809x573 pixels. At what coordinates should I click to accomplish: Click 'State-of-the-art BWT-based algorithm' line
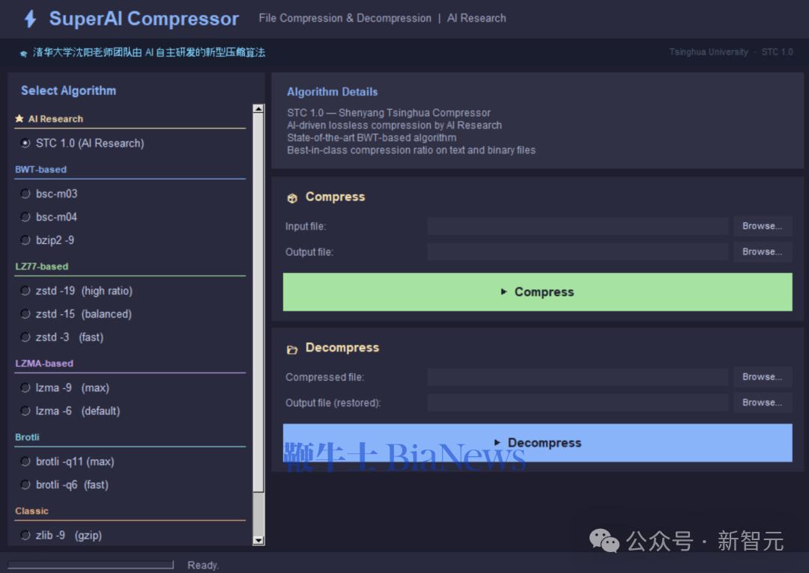(x=372, y=138)
